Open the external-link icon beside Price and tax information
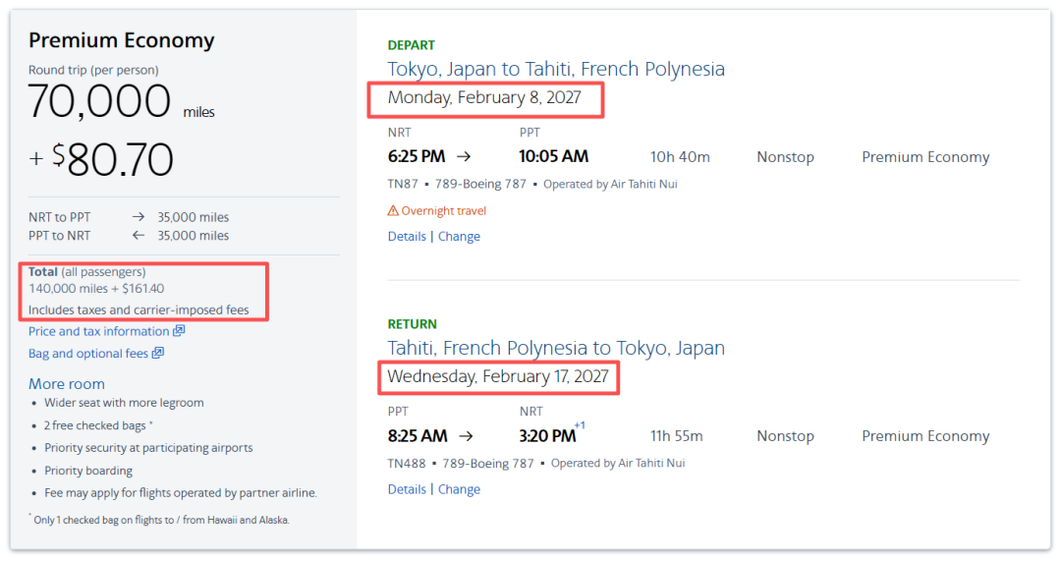The width and height of the screenshot is (1061, 561). click(179, 331)
